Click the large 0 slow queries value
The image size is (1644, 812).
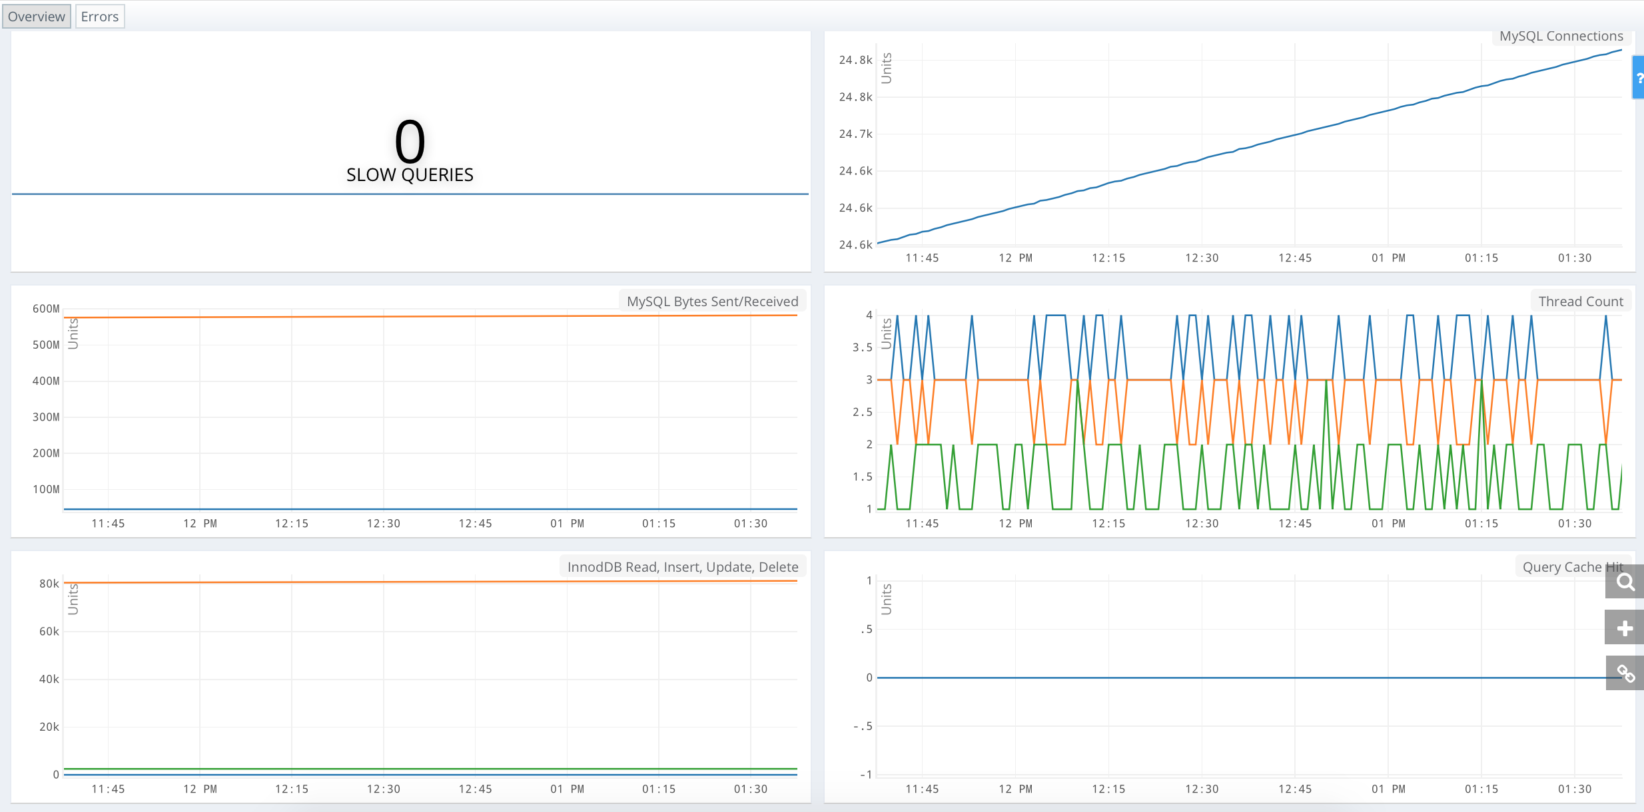pyautogui.click(x=410, y=141)
